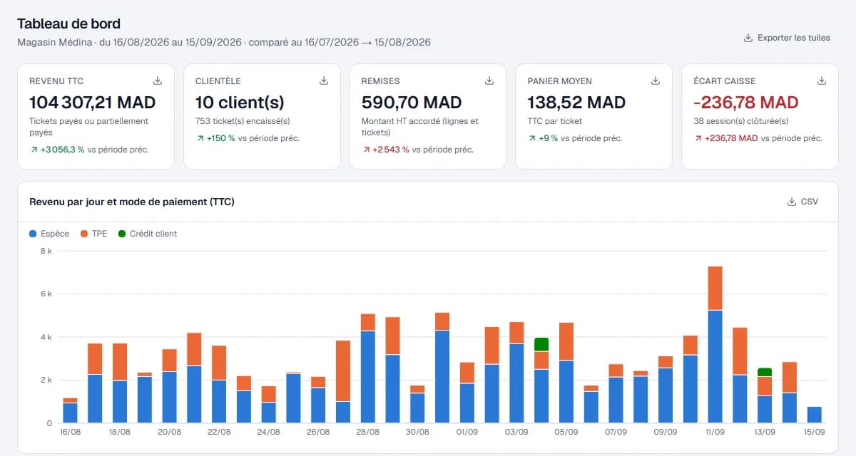Click the tallest bar for 11/09
The width and height of the screenshot is (856, 456).
click(715, 345)
